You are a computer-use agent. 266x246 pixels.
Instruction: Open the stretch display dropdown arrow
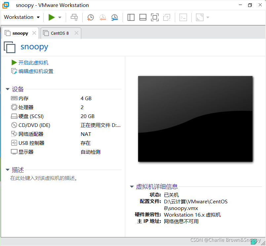(x=208, y=17)
